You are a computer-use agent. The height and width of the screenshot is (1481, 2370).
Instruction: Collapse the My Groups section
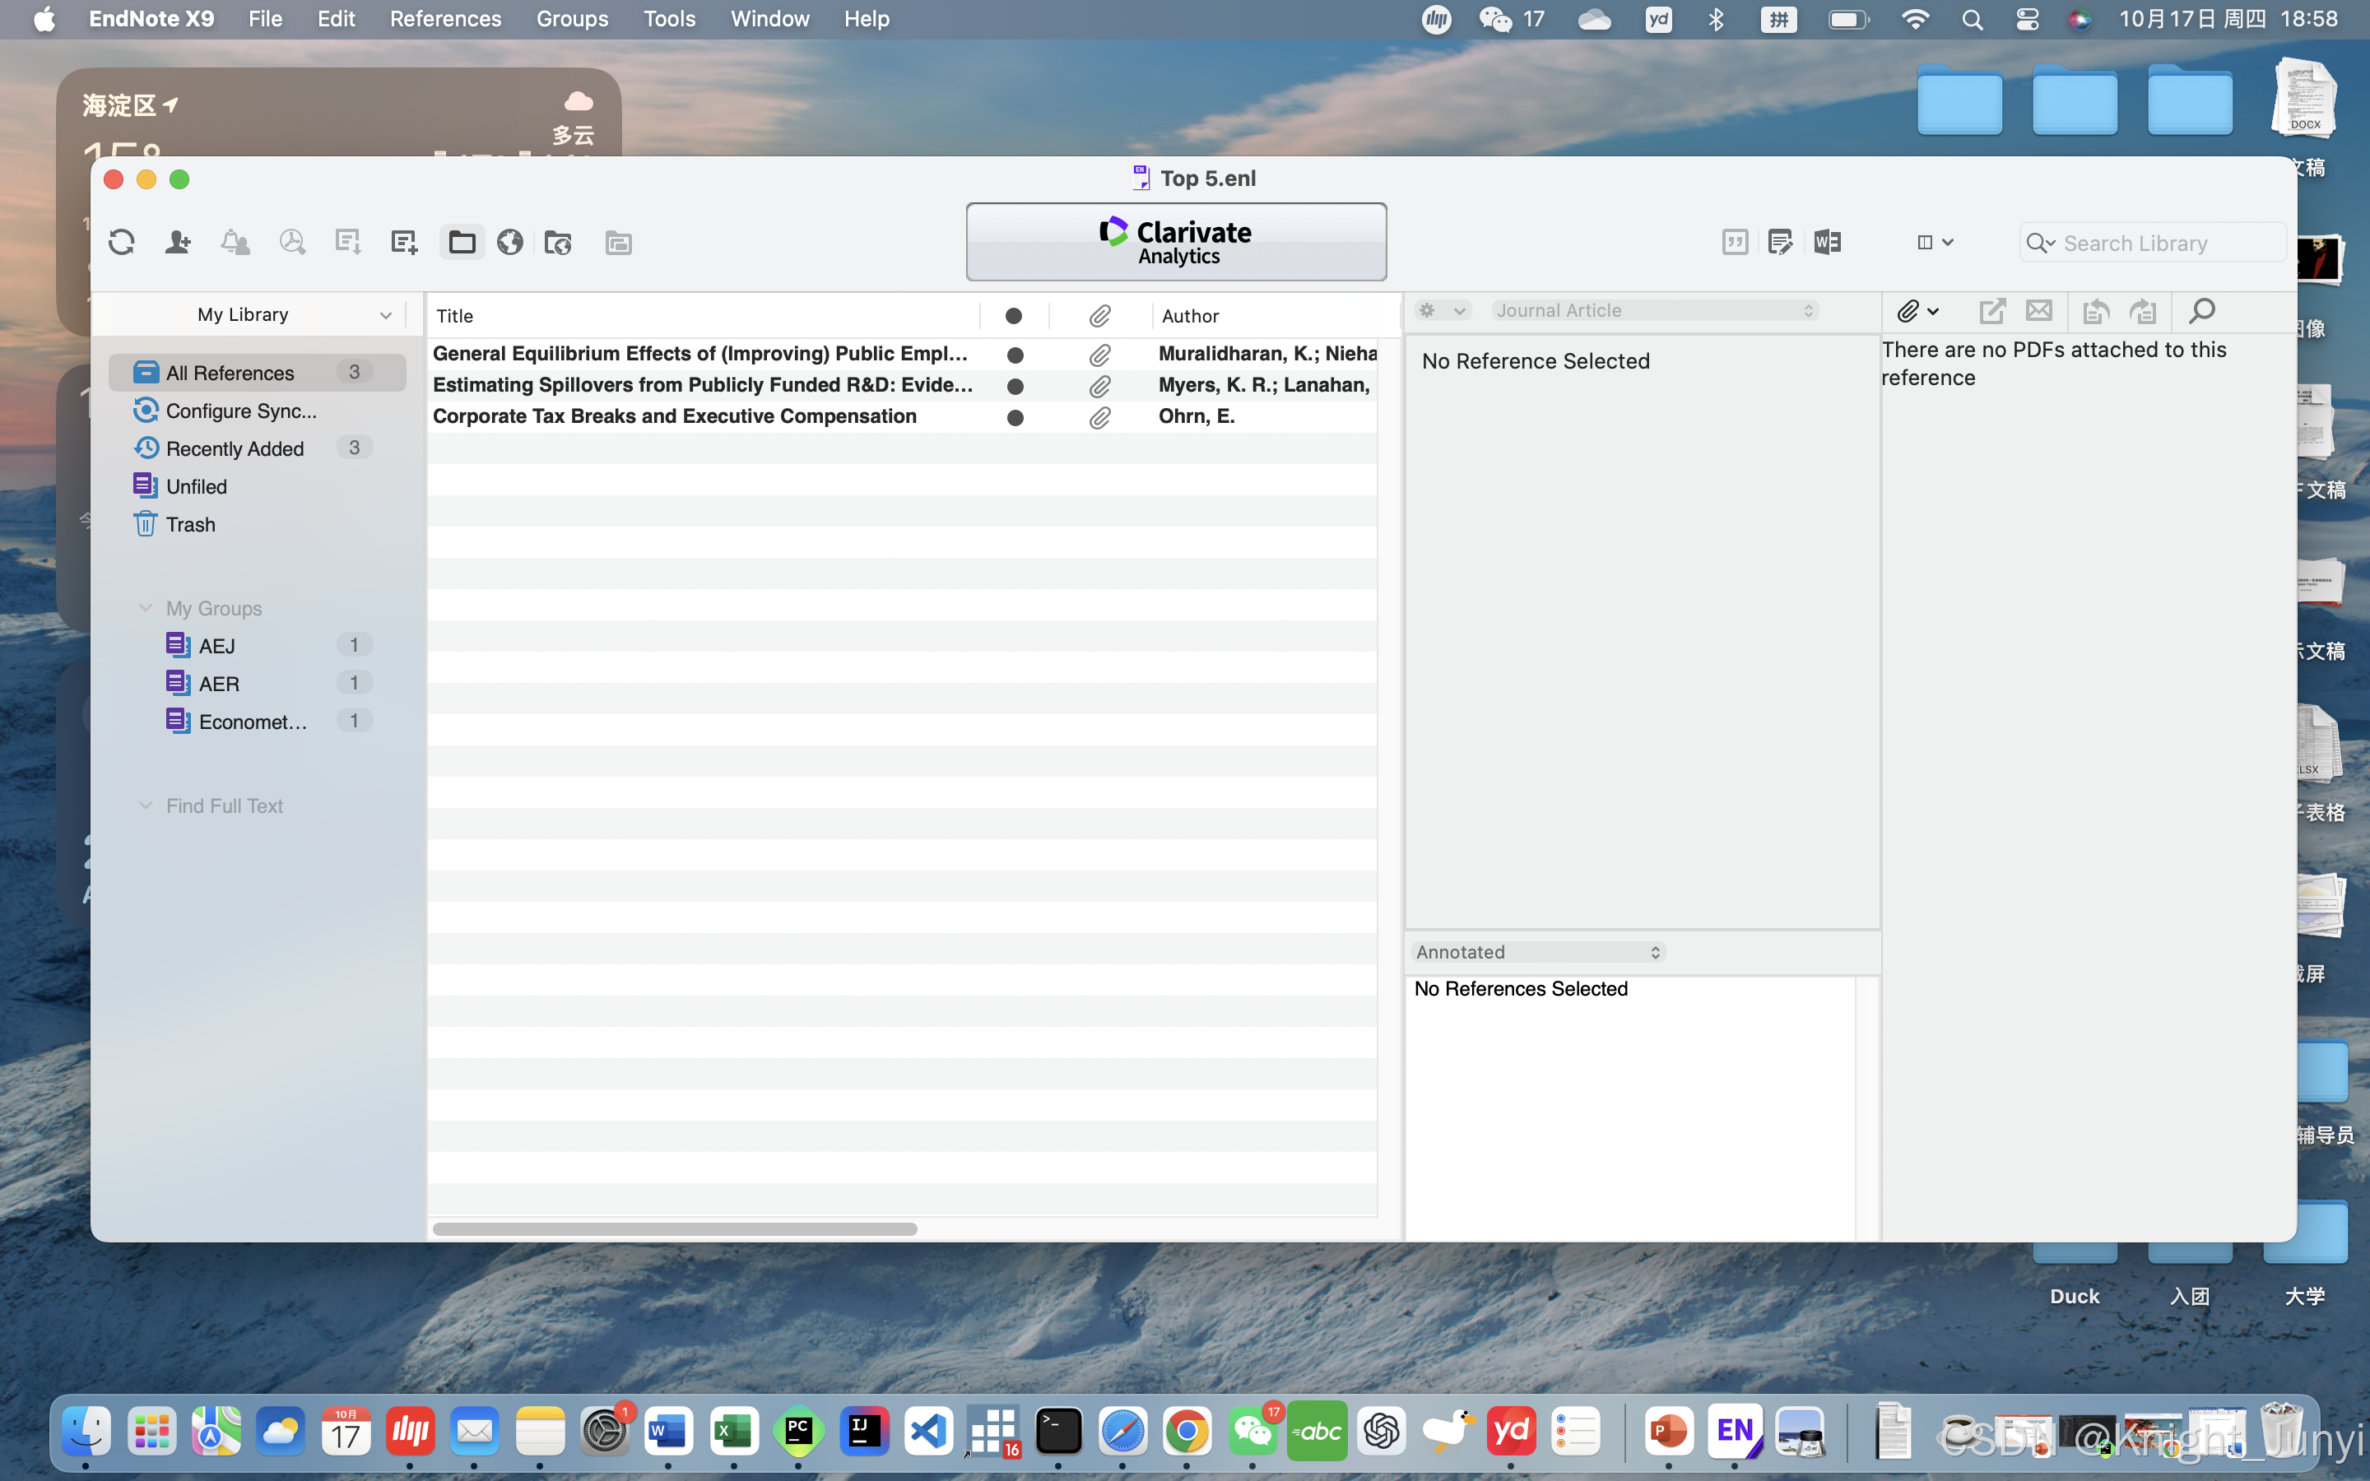146,608
